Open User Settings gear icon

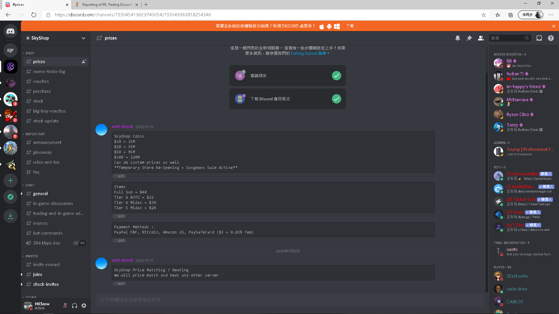coord(84,306)
